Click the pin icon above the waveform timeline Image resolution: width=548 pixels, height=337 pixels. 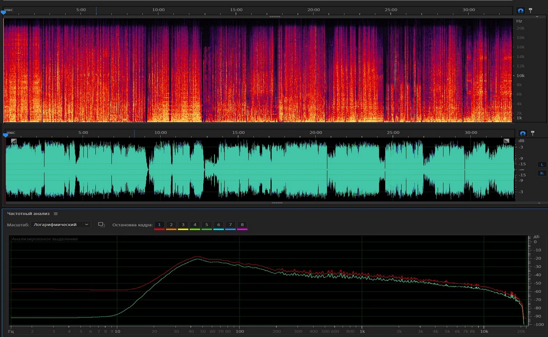point(532,133)
